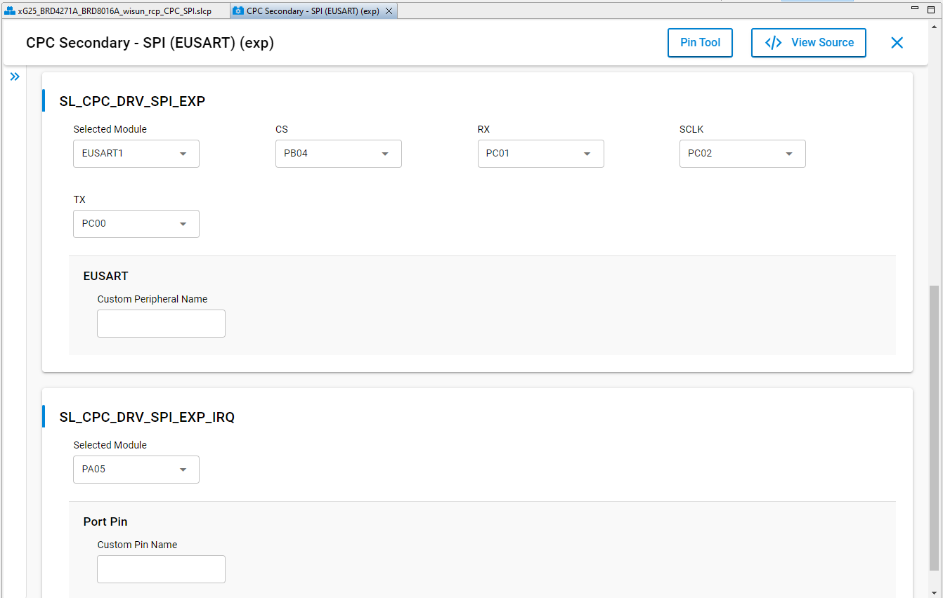Open the TX pin dropdown showing PC00
Image resolution: width=943 pixels, height=598 pixels.
click(x=136, y=224)
